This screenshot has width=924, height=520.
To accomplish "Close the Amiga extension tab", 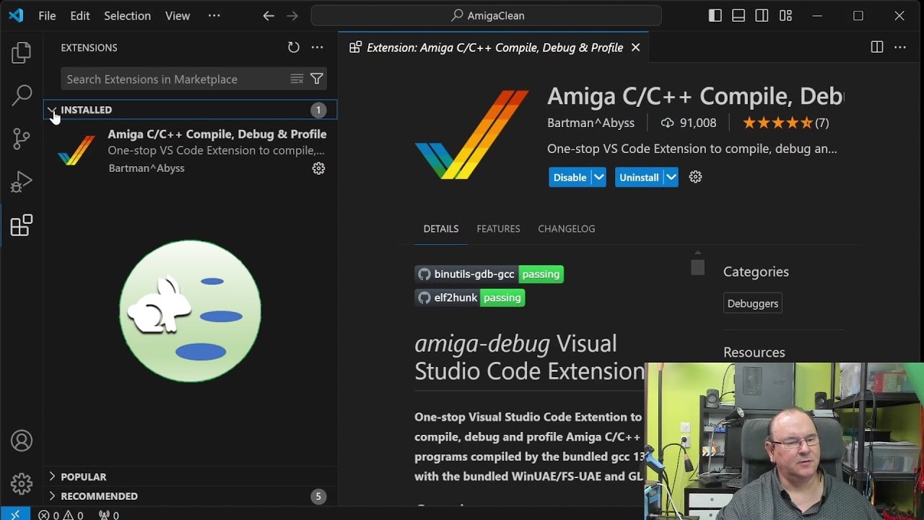I will point(635,48).
